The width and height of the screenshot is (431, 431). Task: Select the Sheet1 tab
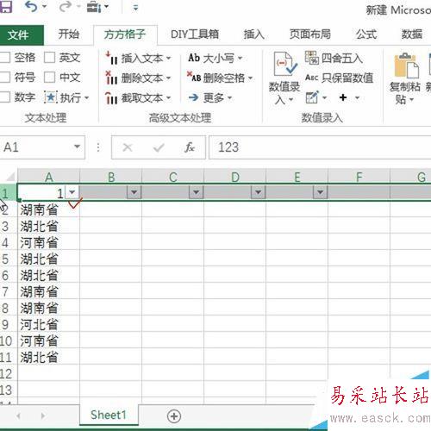click(109, 415)
